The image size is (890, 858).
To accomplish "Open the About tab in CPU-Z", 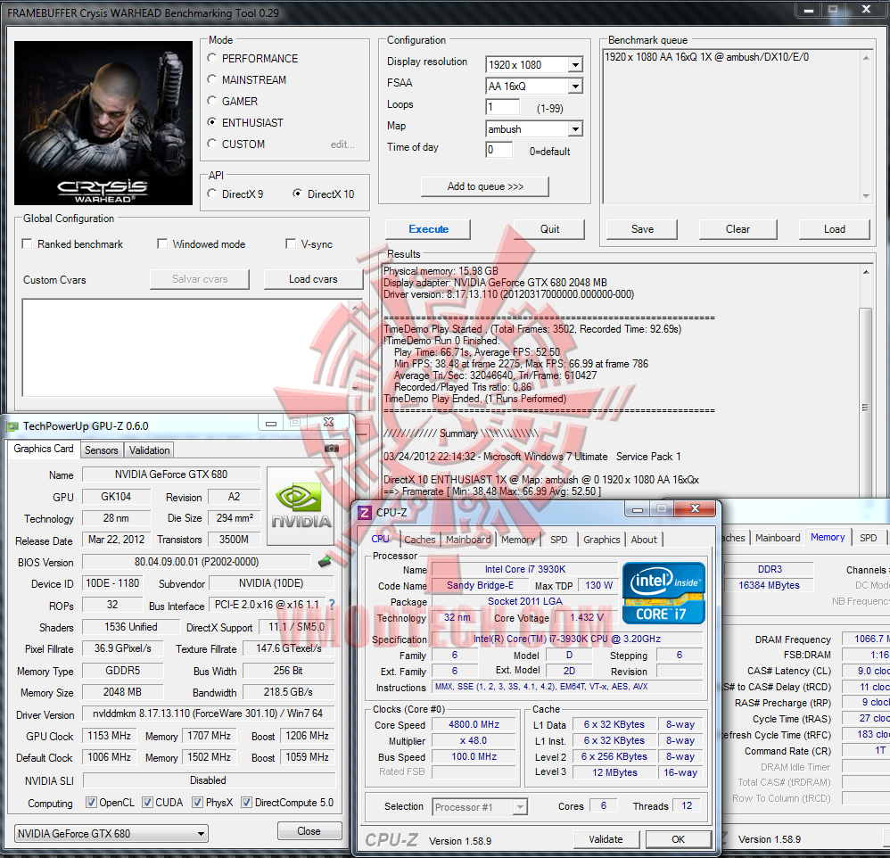I will [644, 540].
